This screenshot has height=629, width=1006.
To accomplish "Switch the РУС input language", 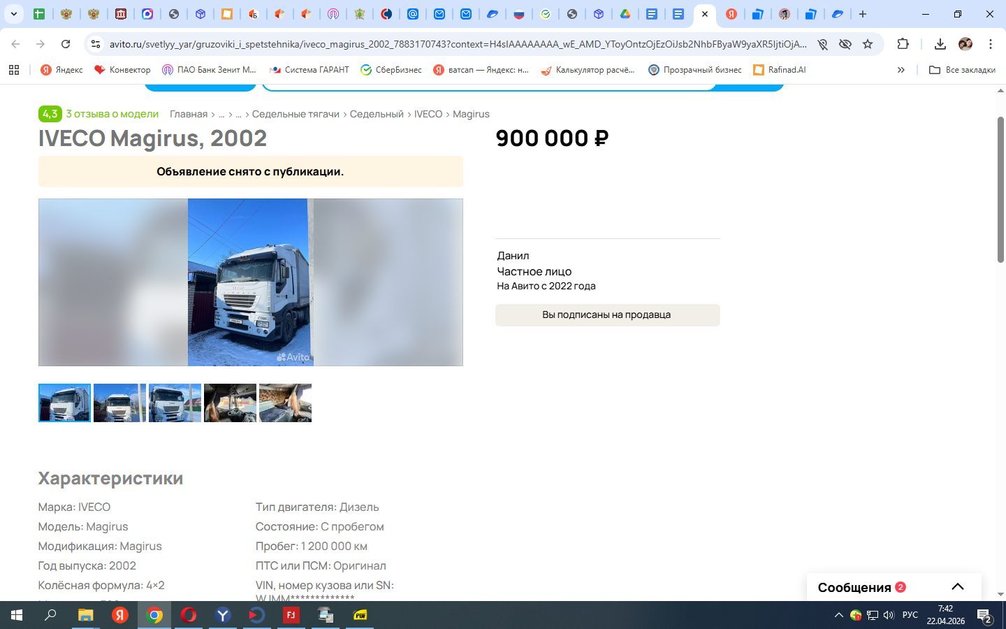I will click(910, 615).
